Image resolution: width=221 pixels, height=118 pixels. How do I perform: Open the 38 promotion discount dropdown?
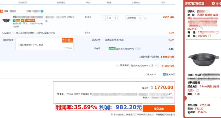(134, 18)
